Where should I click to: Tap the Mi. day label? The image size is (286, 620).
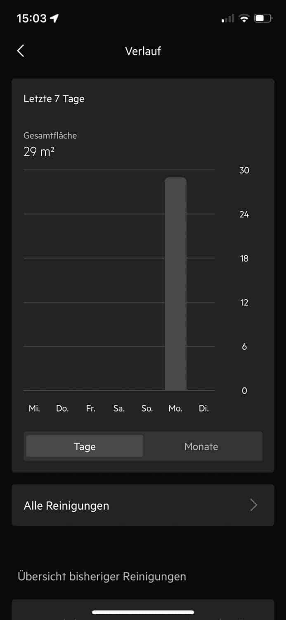click(x=34, y=409)
